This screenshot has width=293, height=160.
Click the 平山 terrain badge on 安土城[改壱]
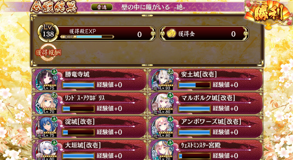(170, 72)
